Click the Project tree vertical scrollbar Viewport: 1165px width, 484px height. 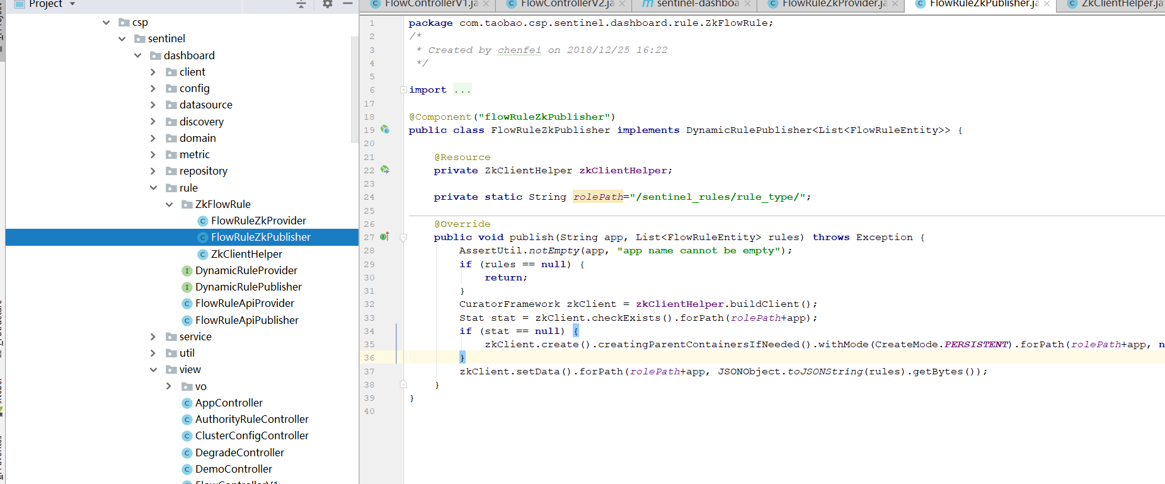354,88
